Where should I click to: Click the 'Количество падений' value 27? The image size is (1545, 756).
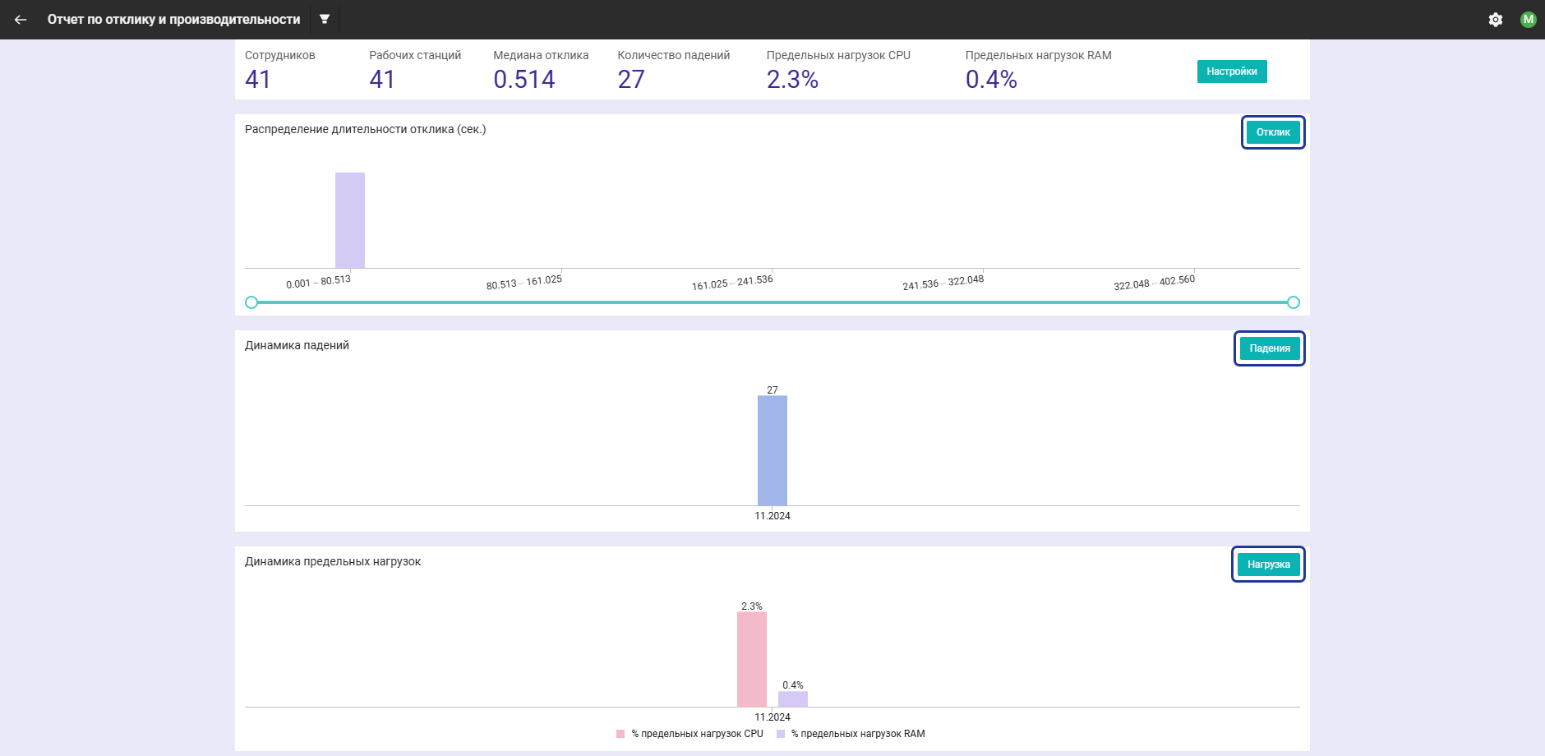coord(631,80)
